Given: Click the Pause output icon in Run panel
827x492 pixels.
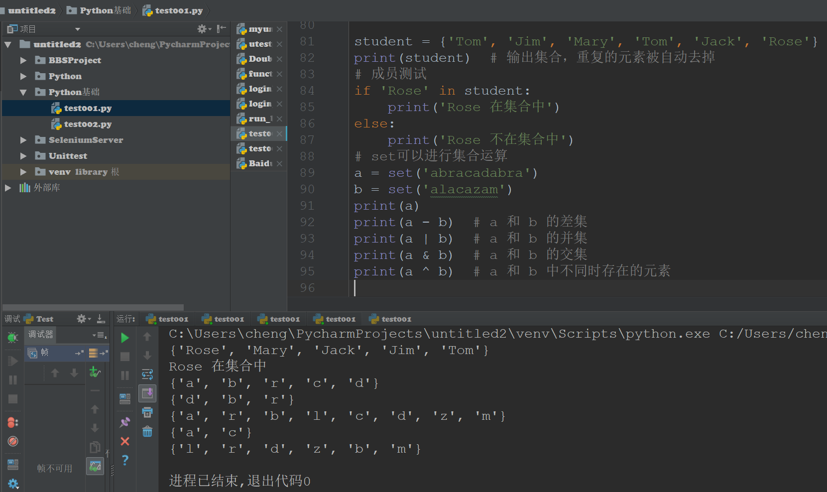Looking at the screenshot, I should [x=125, y=375].
